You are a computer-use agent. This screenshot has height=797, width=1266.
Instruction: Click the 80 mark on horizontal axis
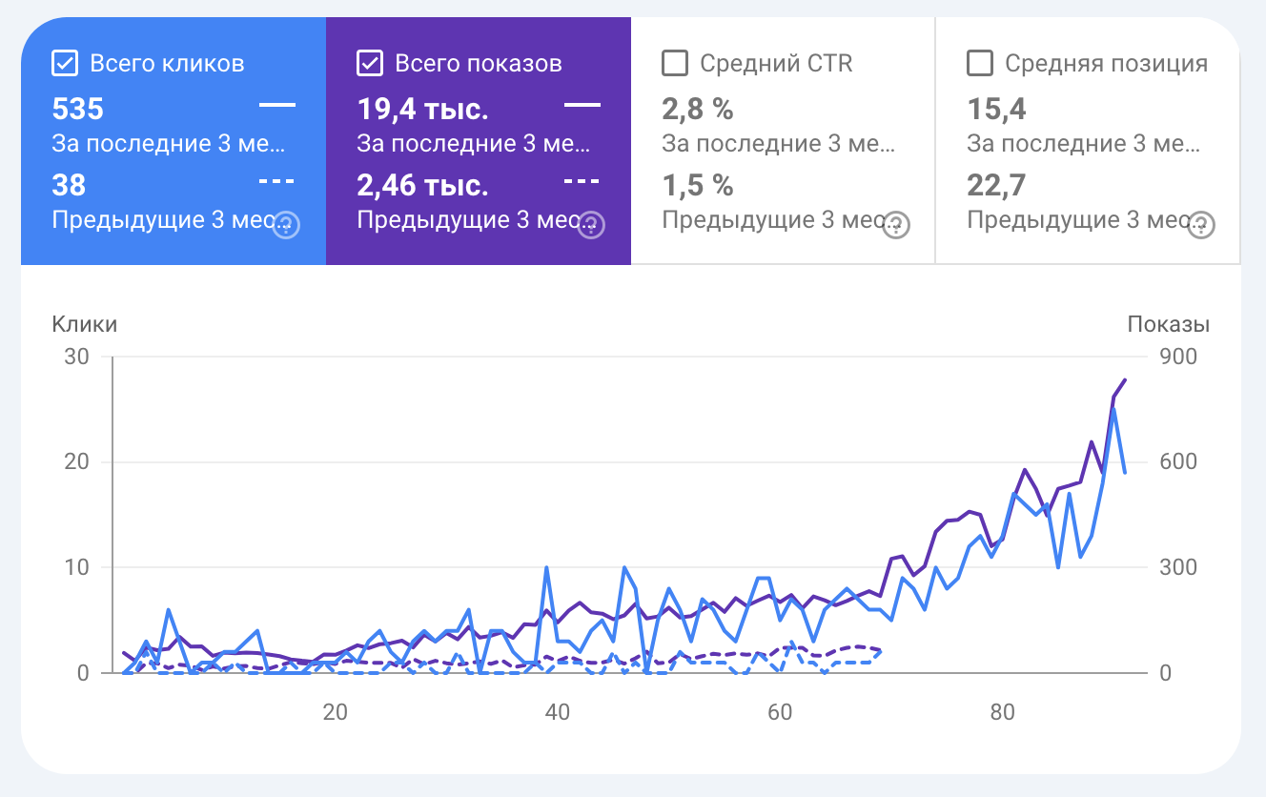tap(1002, 712)
